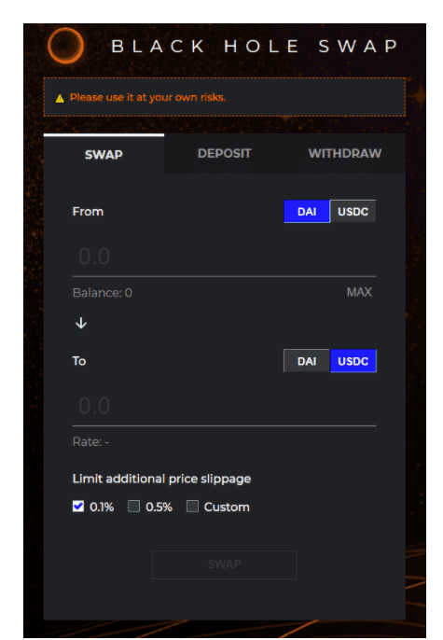Enable the 0.5% slippage checkbox
Image resolution: width=443 pixels, height=640 pixels.
point(133,507)
